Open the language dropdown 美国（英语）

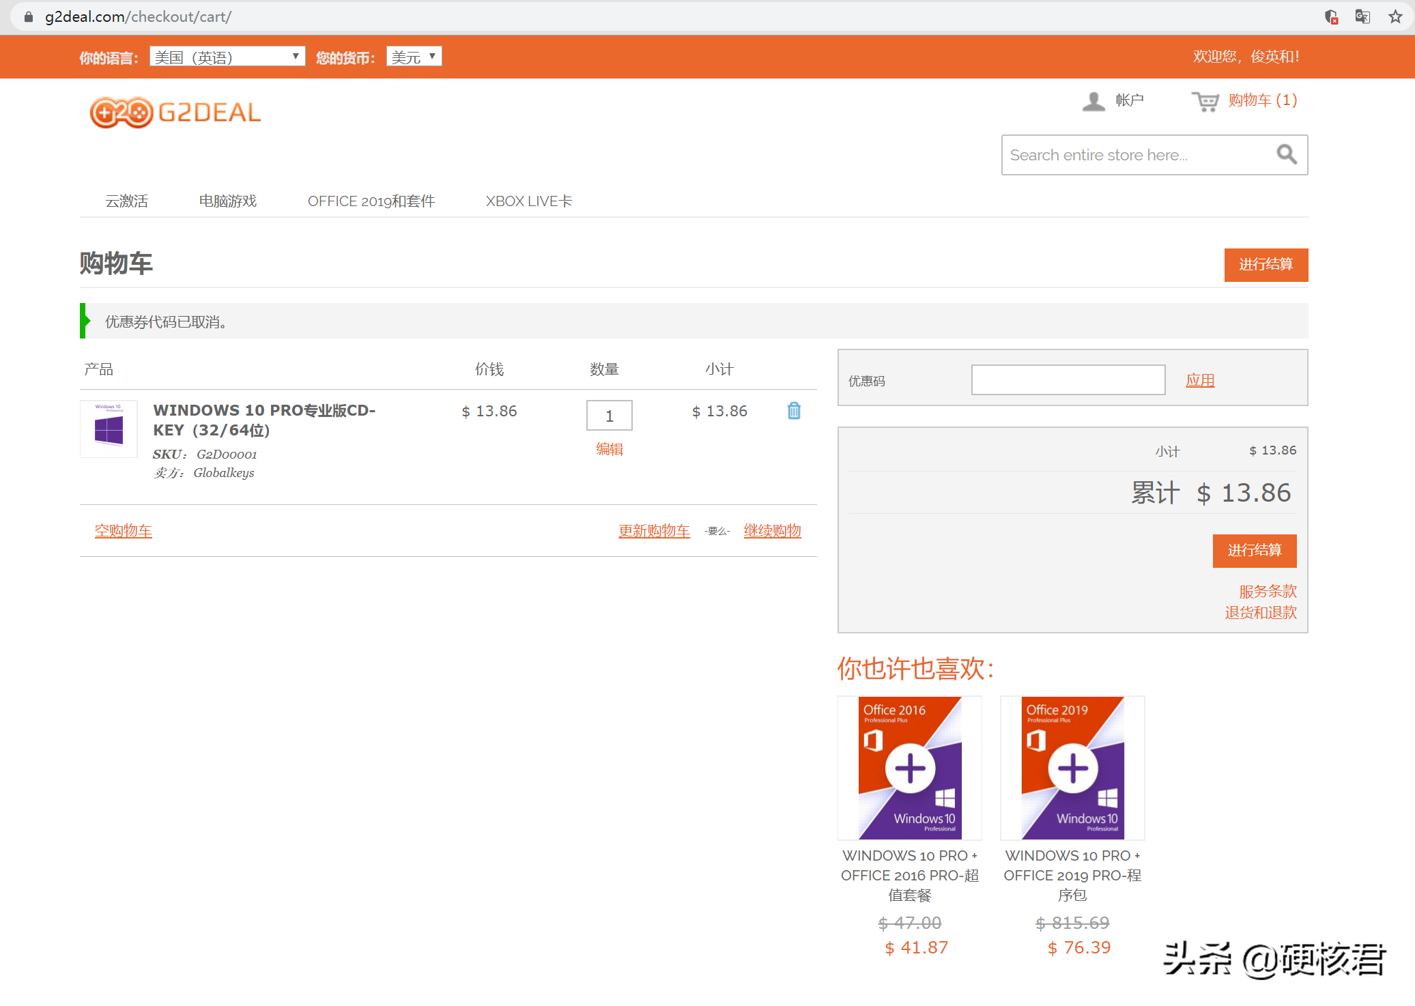(227, 57)
